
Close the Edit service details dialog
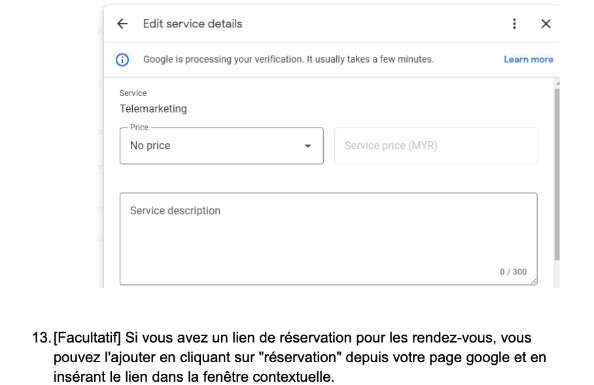[x=546, y=24]
